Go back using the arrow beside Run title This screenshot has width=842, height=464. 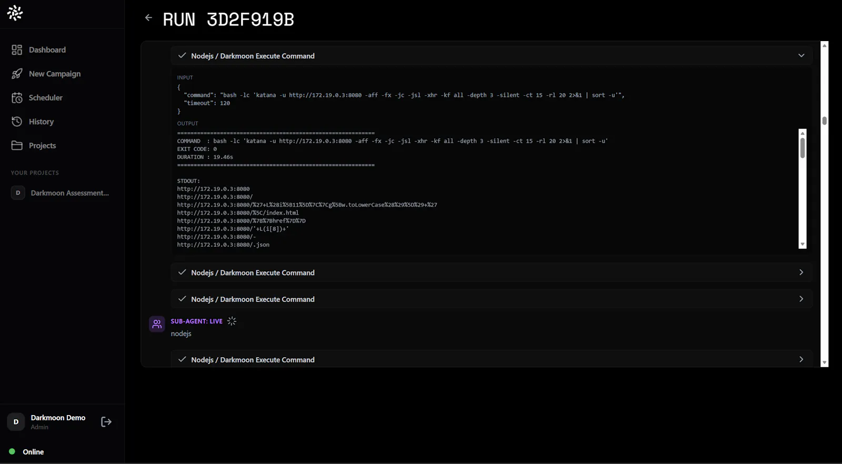coord(148,18)
